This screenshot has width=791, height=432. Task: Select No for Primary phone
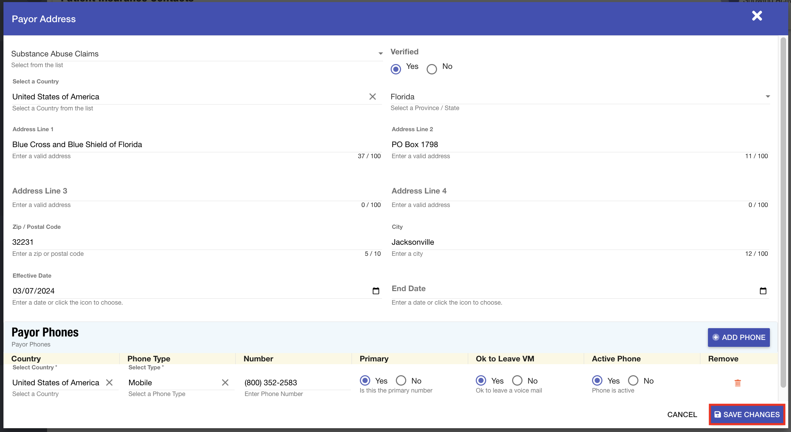tap(401, 381)
